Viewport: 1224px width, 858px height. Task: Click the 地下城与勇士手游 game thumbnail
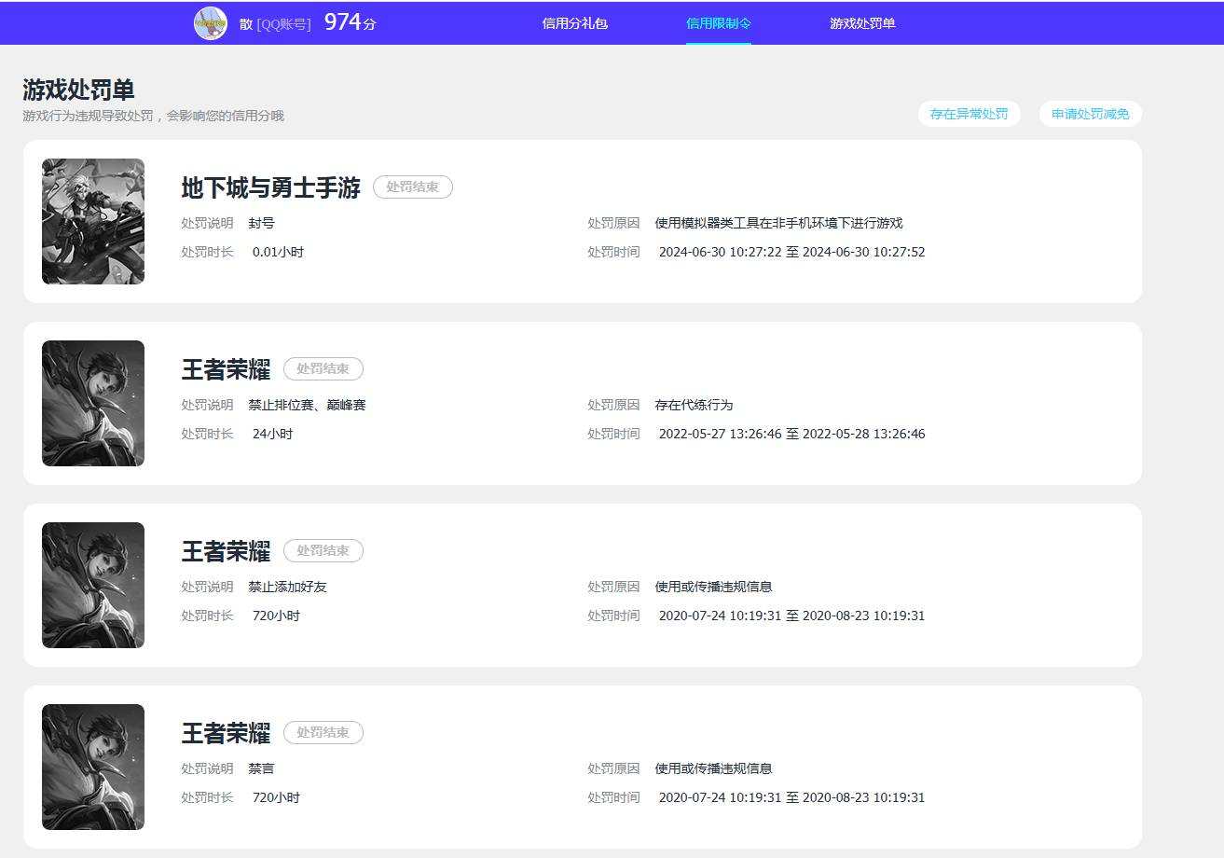(x=93, y=221)
